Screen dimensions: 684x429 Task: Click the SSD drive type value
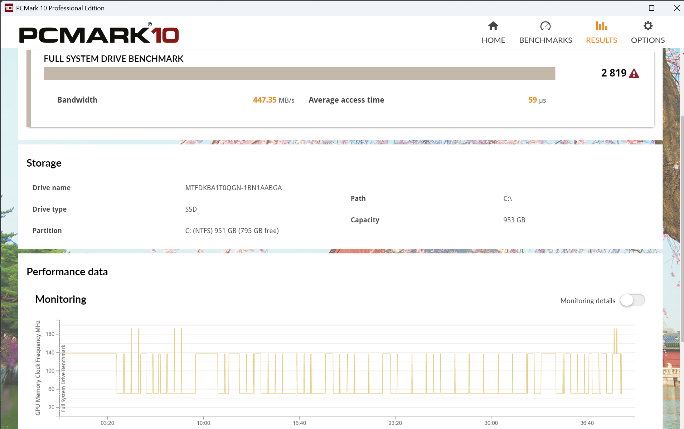[191, 209]
